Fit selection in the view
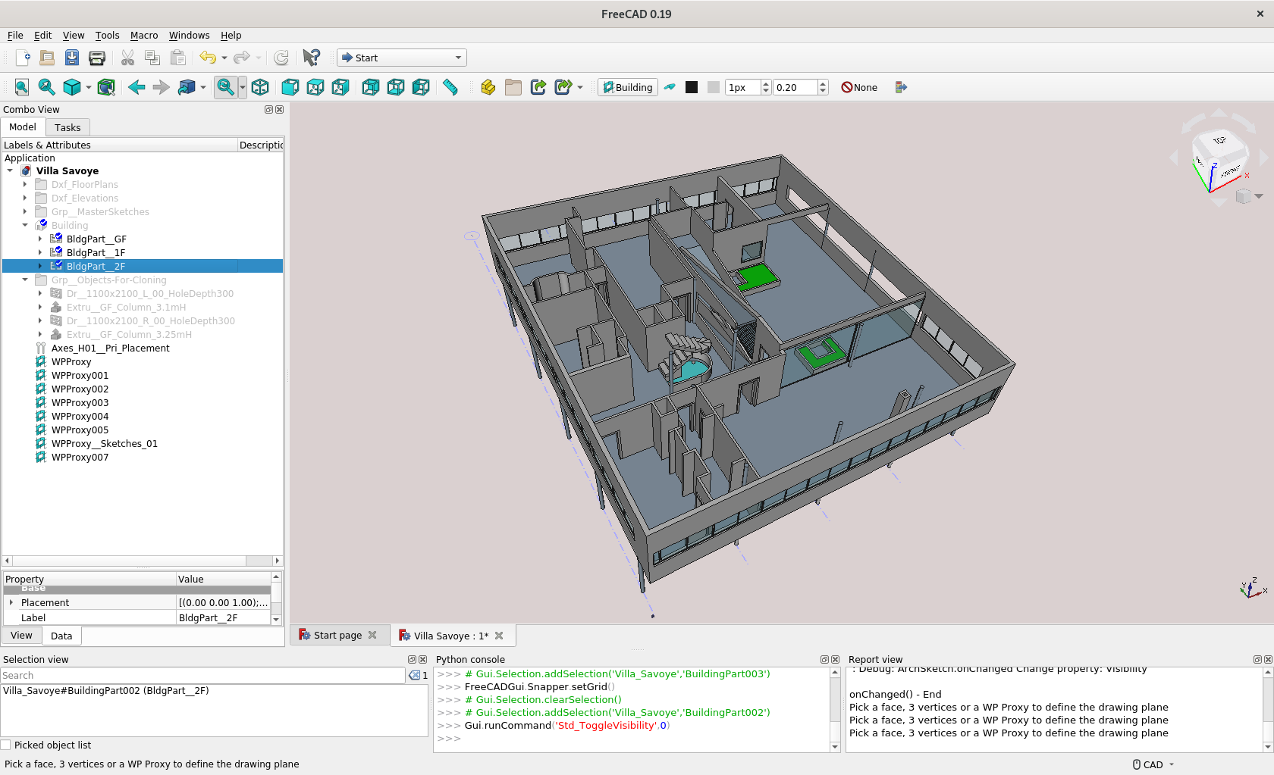This screenshot has height=775, width=1274. coord(47,87)
